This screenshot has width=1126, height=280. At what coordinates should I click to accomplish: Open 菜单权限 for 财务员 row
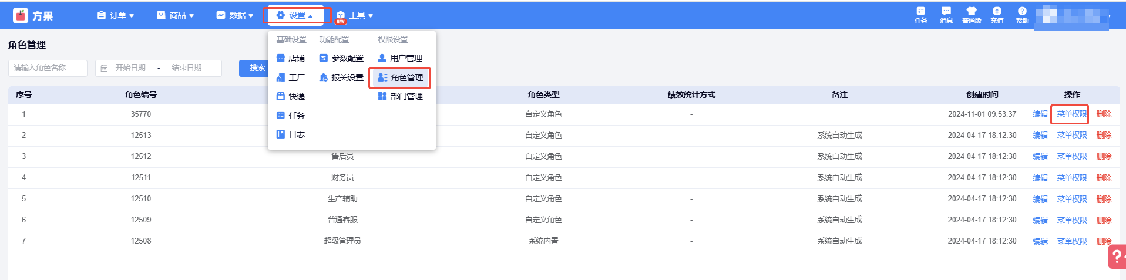(1072, 178)
